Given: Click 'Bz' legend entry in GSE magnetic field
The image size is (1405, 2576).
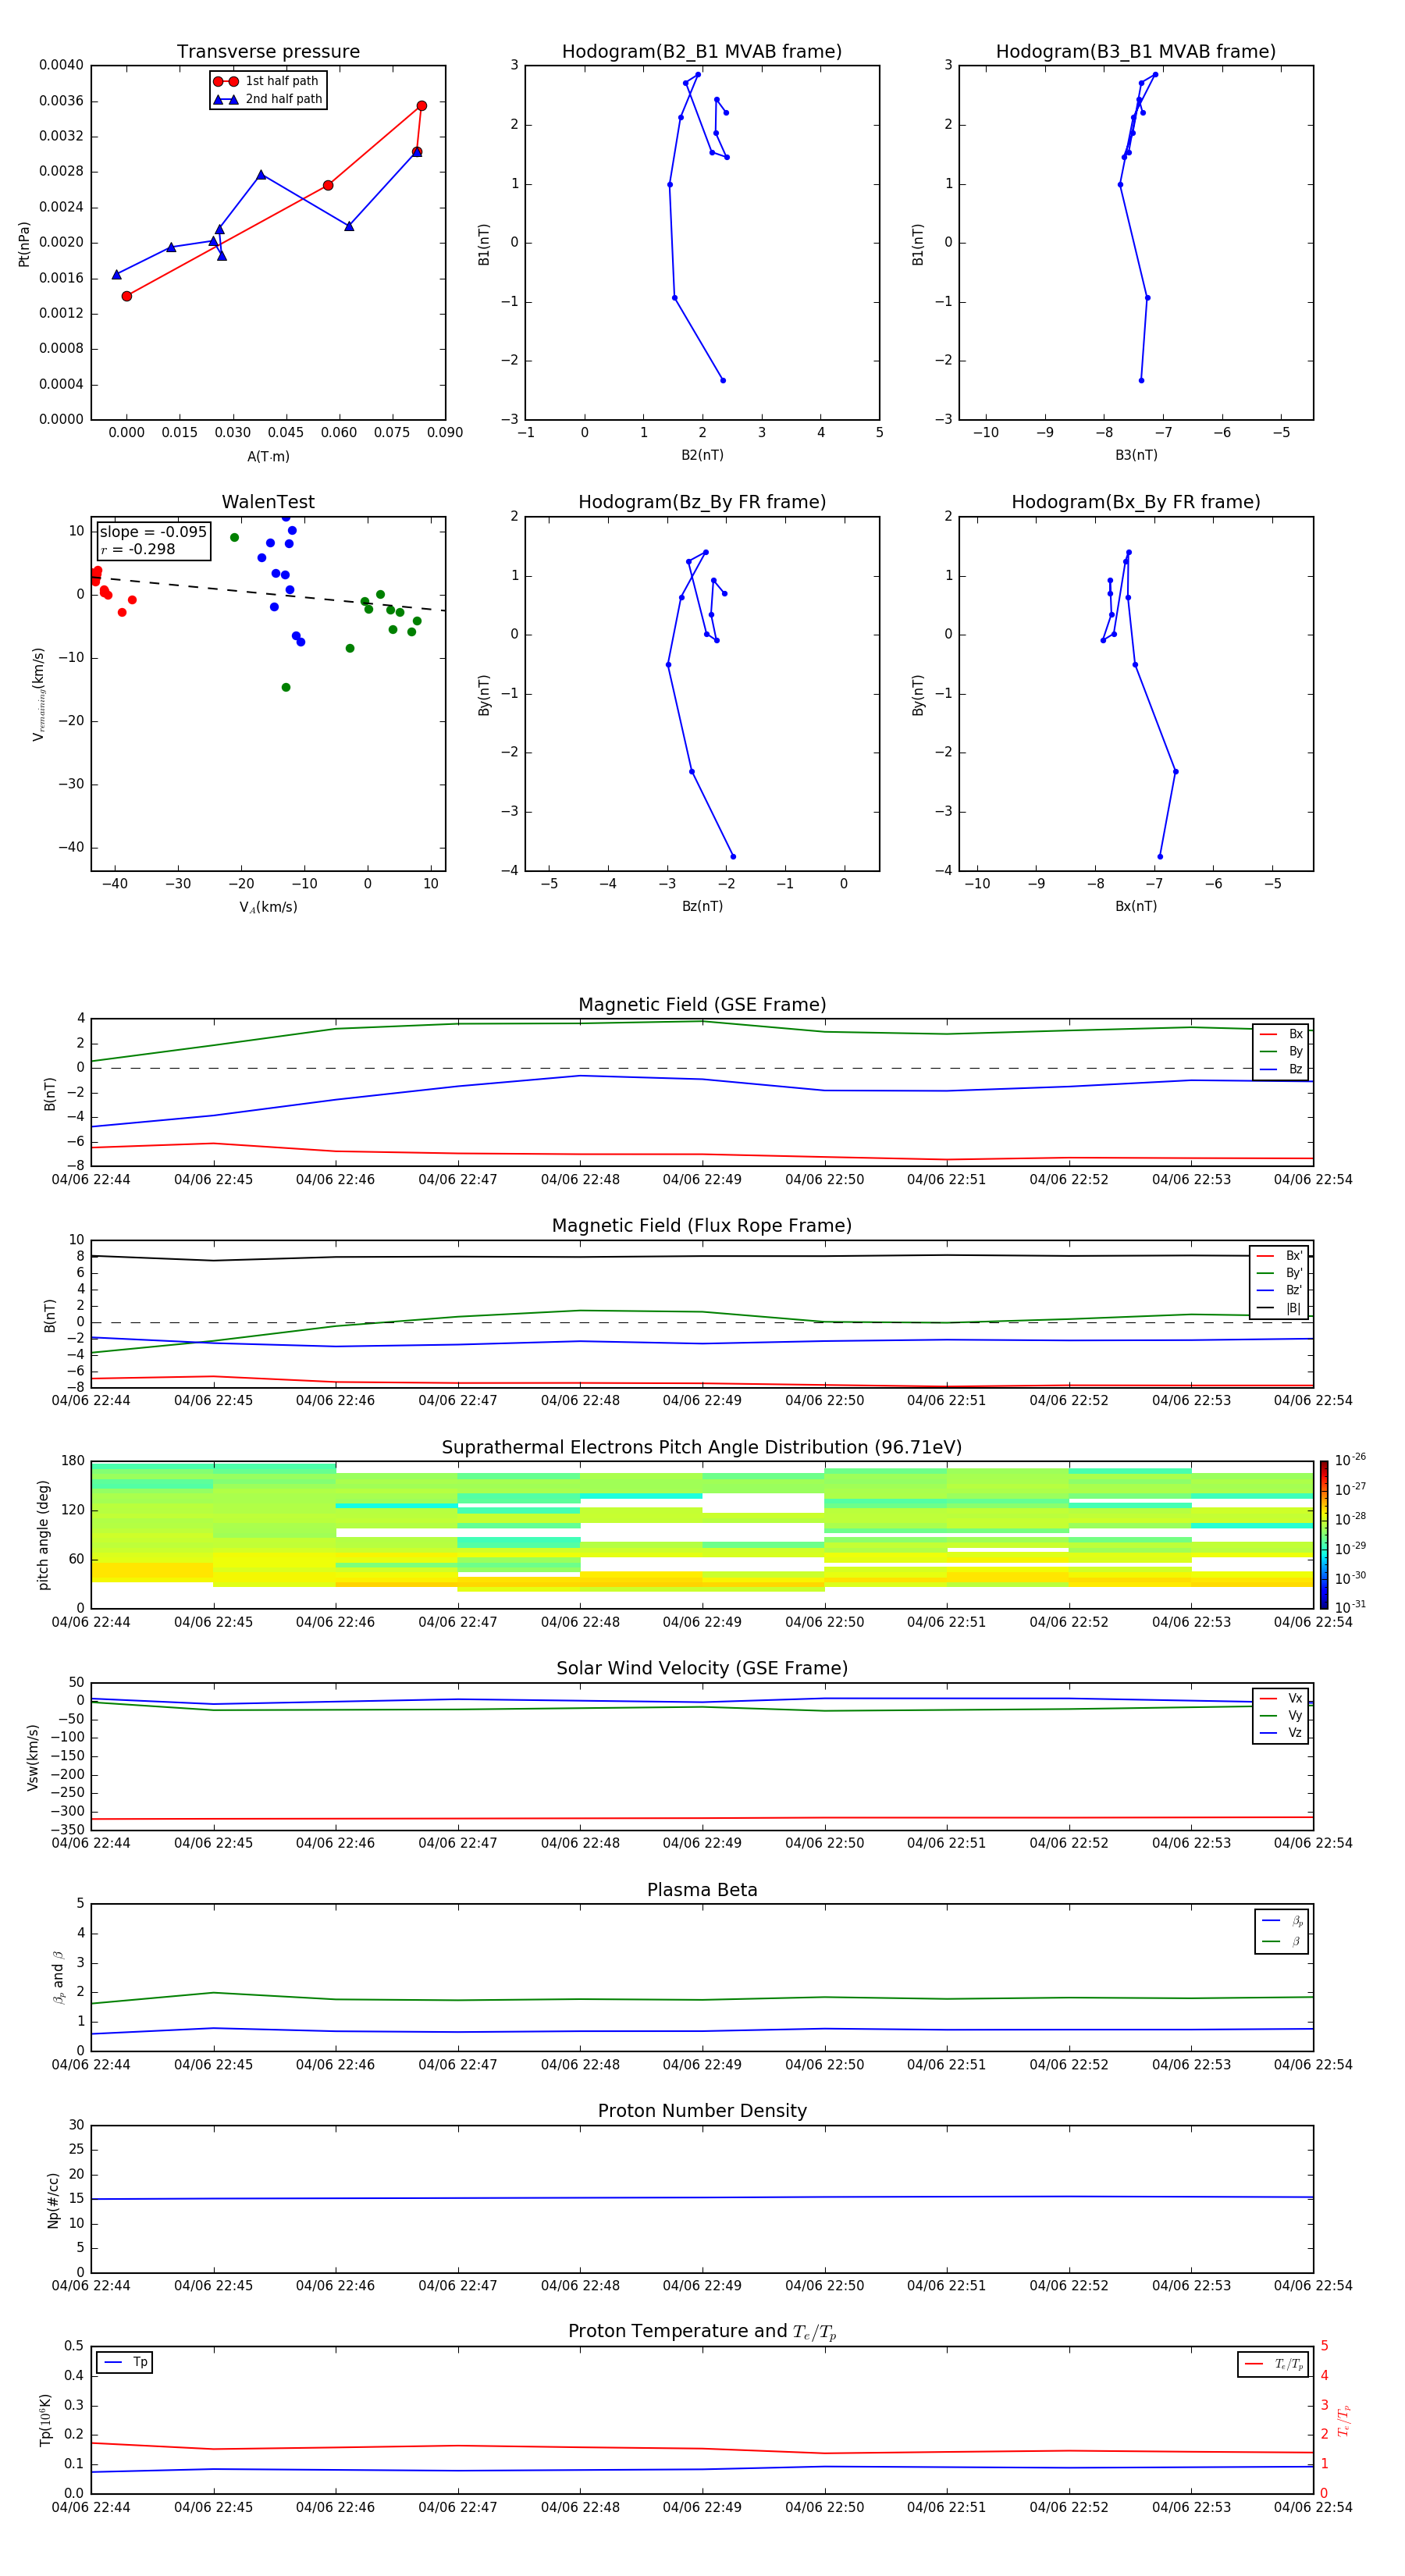Looking at the screenshot, I should 1281,1069.
